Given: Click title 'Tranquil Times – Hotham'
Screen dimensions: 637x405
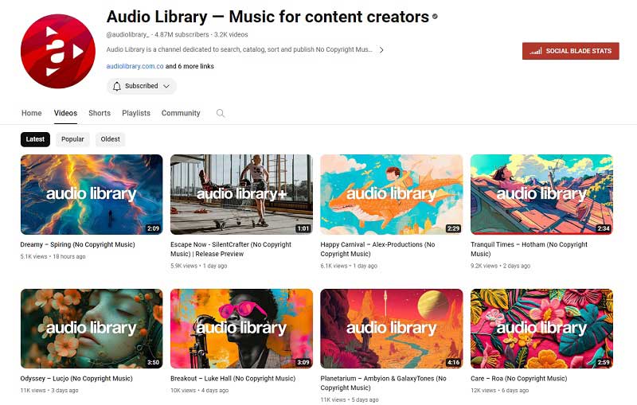Looking at the screenshot, I should point(529,249).
